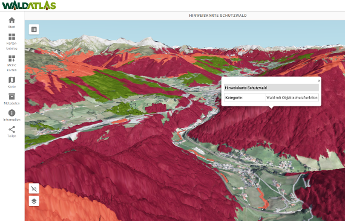
Task: Click the Kategorie label in popup
Action: coord(234,98)
